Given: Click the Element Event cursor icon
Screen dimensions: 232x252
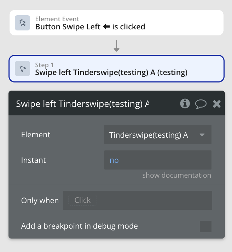Looking at the screenshot, I should pyautogui.click(x=23, y=23).
